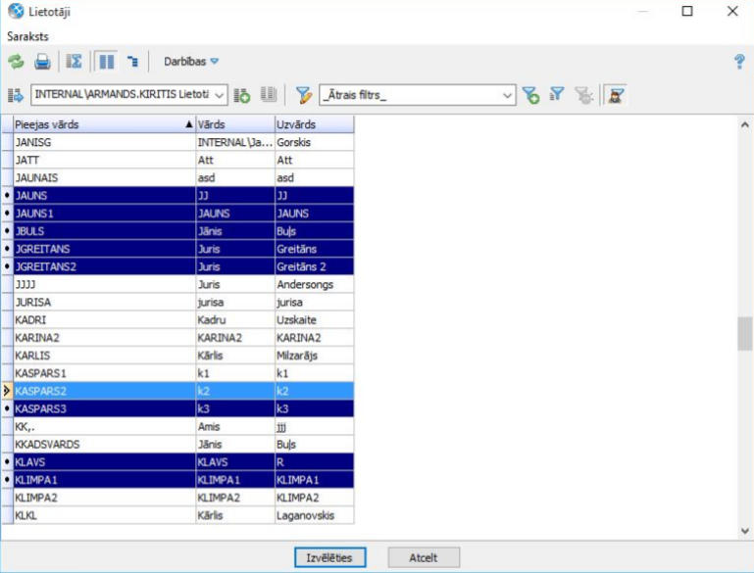754x573 pixels.
Task: Select the KARLIS row
Action: [x=183, y=356]
